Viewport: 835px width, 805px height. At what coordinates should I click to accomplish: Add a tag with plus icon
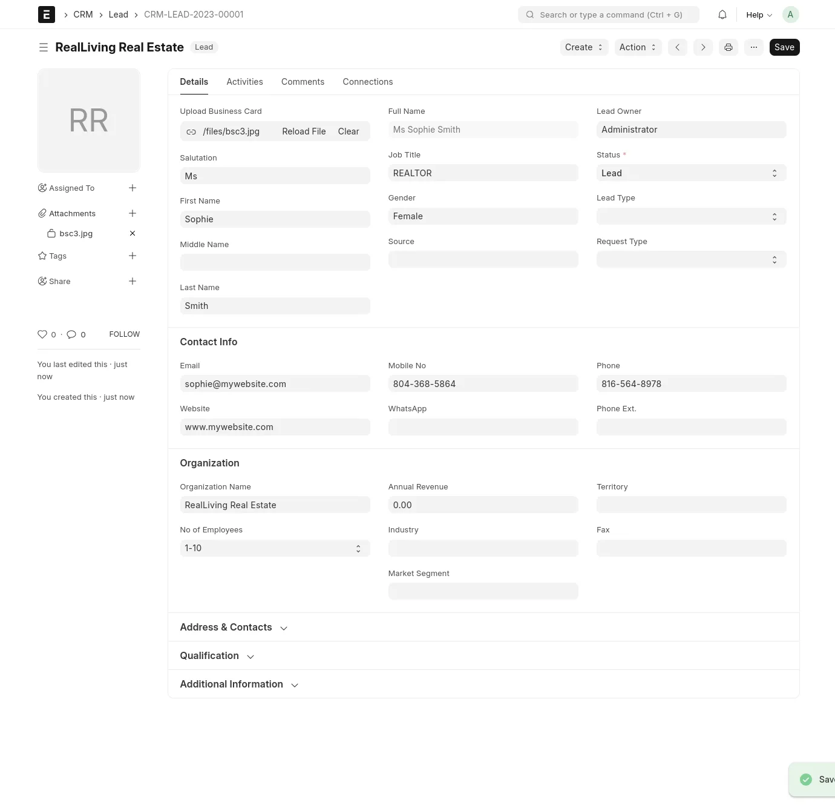tap(133, 256)
